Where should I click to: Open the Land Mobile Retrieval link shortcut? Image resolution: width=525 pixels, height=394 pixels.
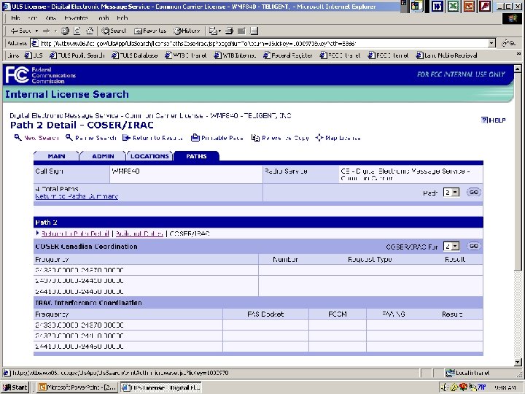(x=447, y=55)
